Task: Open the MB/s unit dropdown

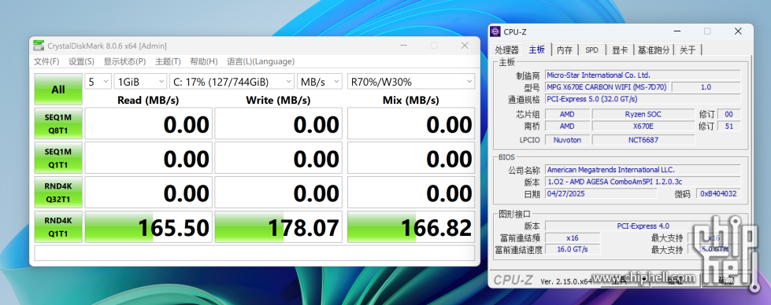Action: (320, 82)
